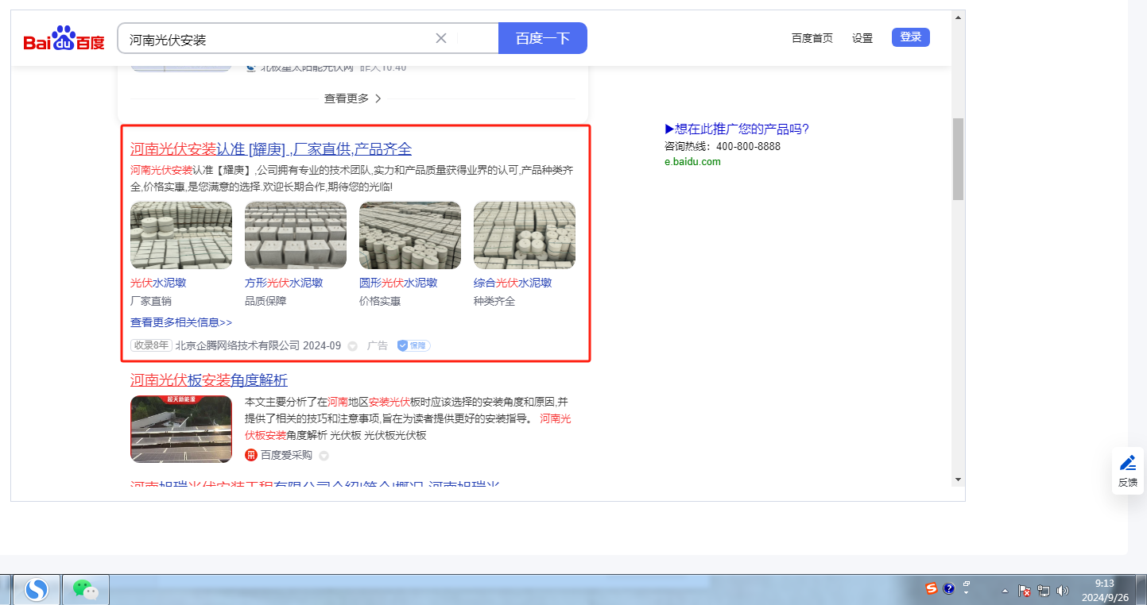Click the 种类齐全 caption

pos(494,301)
